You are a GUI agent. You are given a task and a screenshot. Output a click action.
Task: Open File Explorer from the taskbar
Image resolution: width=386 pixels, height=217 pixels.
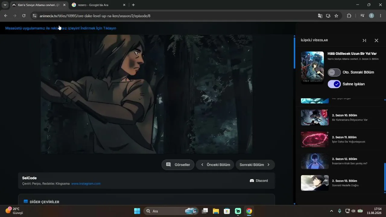[216, 211]
